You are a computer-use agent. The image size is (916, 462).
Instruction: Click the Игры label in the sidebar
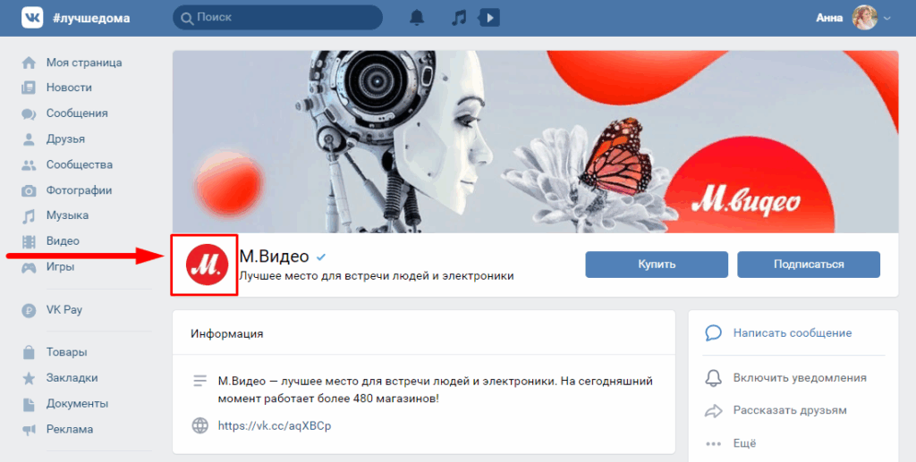60,266
